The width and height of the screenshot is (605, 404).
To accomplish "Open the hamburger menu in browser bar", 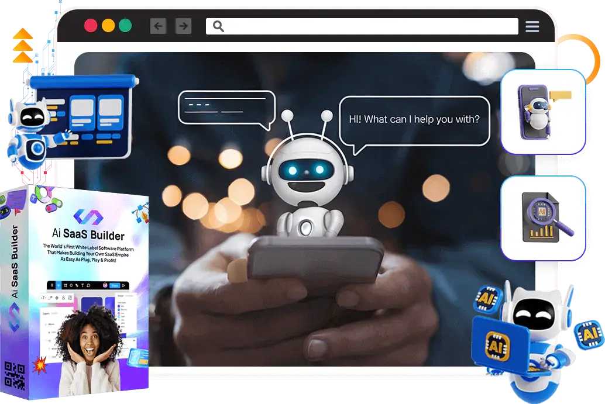I will pyautogui.click(x=532, y=26).
